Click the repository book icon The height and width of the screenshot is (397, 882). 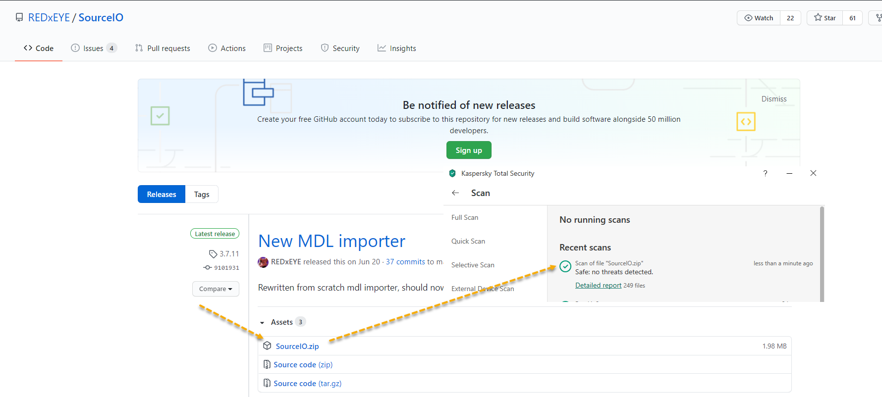[x=19, y=18]
